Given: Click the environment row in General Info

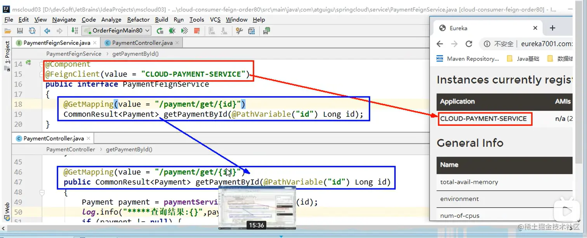Looking at the screenshot, I should tap(504, 199).
